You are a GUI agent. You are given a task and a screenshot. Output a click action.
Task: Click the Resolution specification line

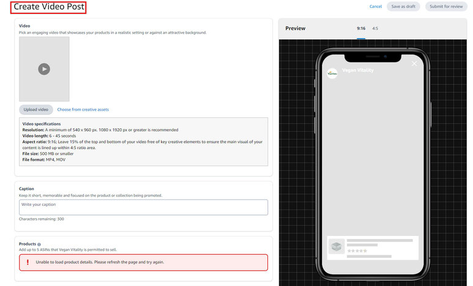[100, 130]
